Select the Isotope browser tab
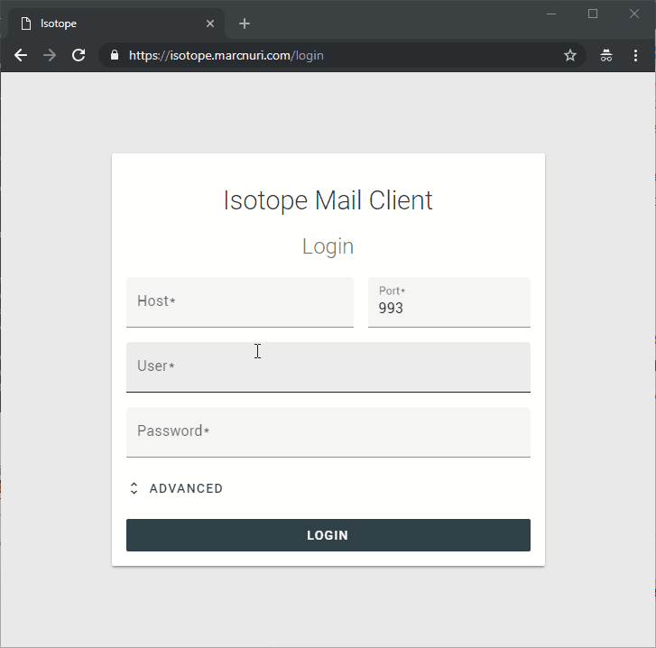Screen dimensions: 656x648 [x=116, y=23]
